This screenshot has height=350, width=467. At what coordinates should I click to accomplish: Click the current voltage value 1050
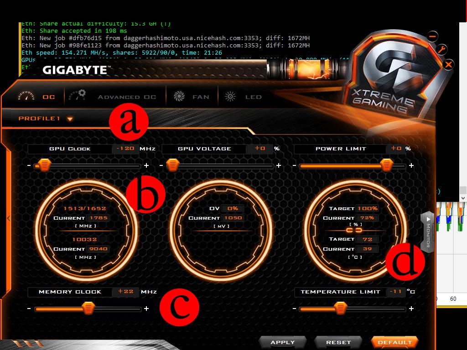pos(233,218)
